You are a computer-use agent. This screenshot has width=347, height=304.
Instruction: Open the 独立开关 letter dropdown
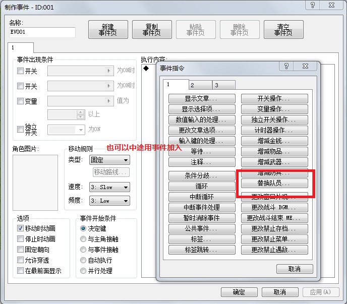click(x=66, y=130)
